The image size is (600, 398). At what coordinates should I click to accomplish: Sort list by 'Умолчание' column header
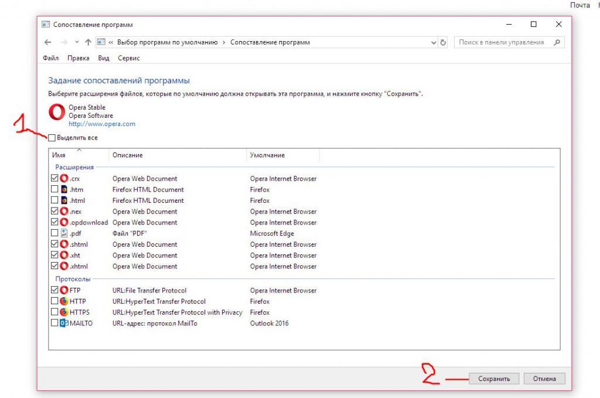[x=283, y=155]
